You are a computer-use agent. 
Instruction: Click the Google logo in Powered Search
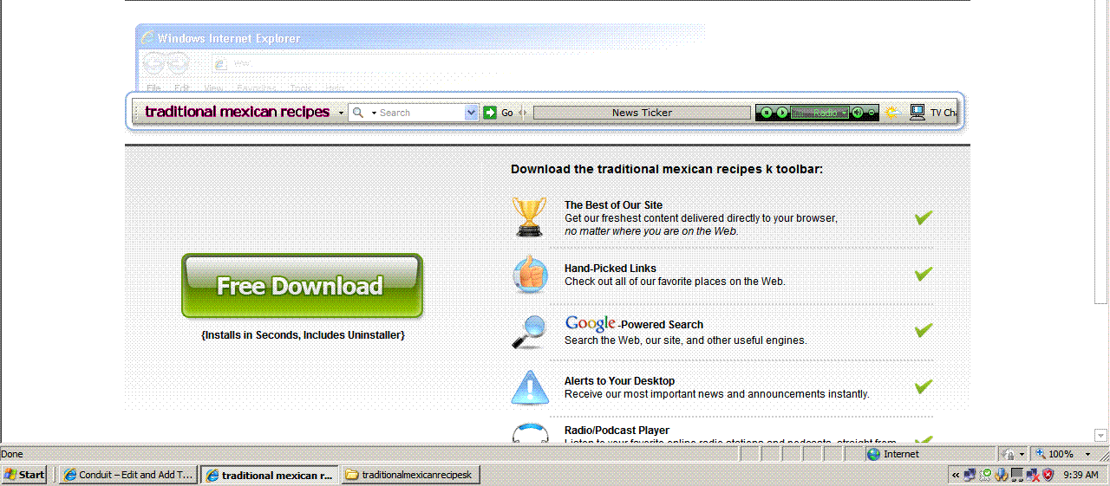point(591,323)
